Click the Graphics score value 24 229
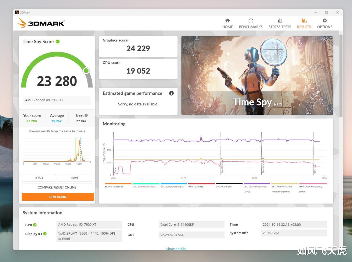352x262 pixels. click(138, 49)
